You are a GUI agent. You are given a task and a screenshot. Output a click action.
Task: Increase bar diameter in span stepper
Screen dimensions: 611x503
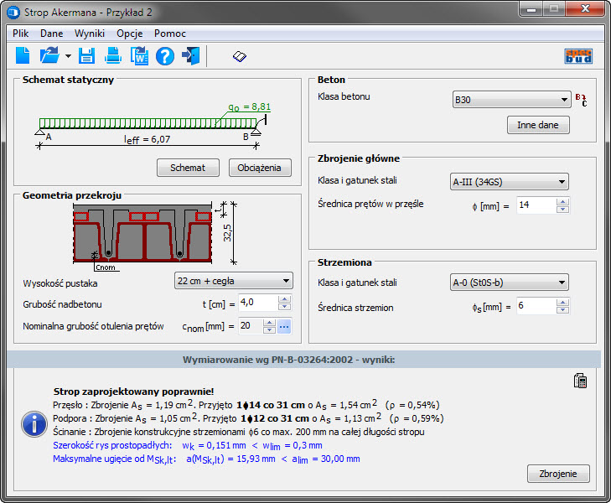(562, 201)
